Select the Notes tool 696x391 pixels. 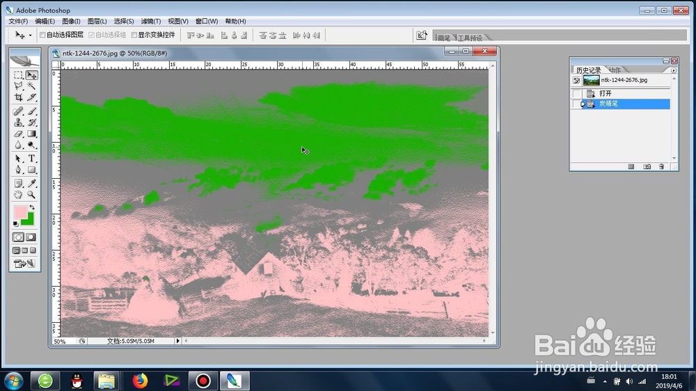18,183
